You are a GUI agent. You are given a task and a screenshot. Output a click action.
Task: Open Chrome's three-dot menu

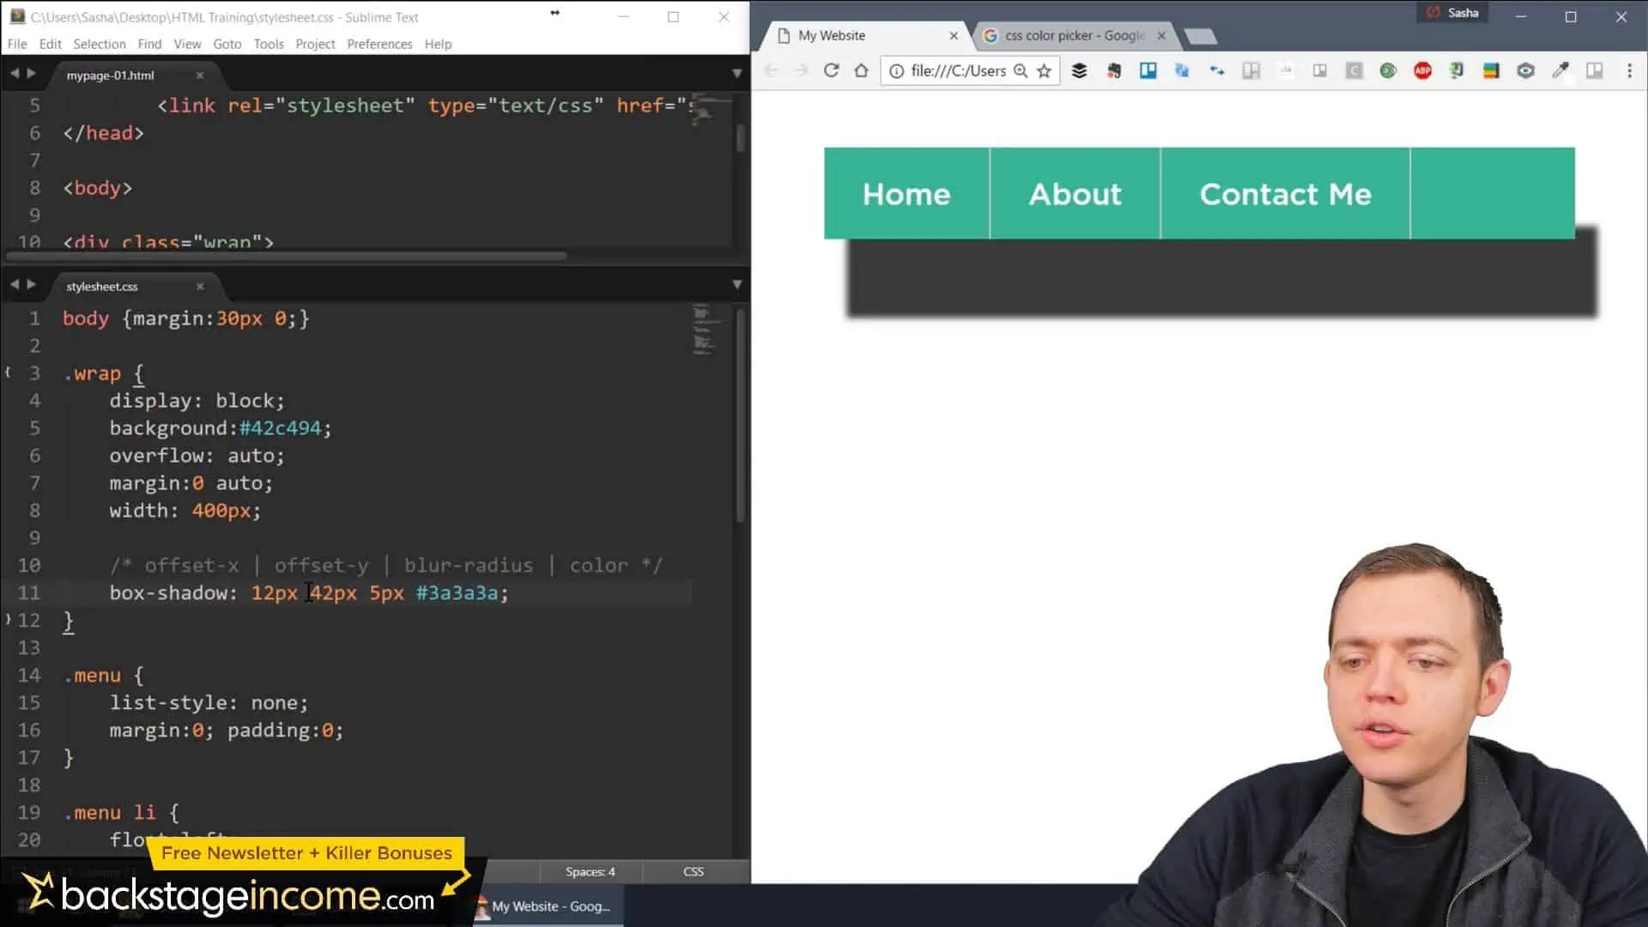(x=1629, y=70)
